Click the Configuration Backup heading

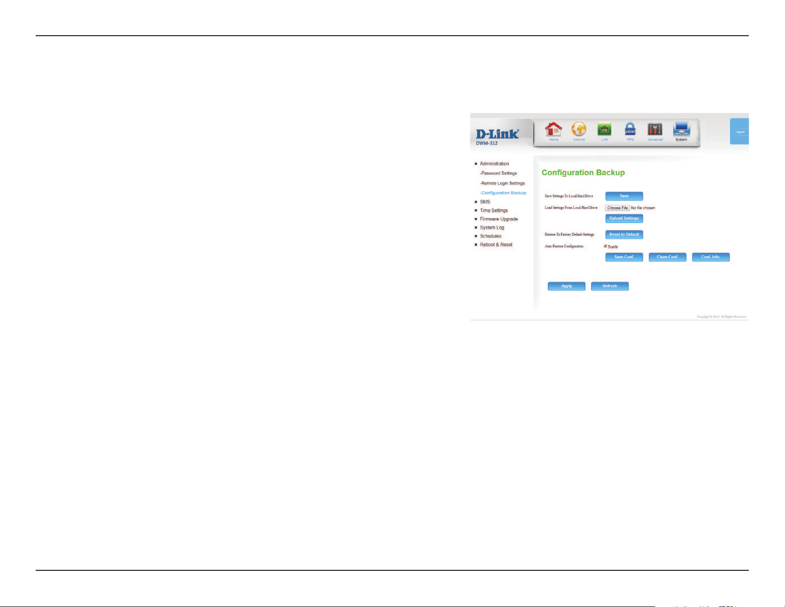pyautogui.click(x=583, y=172)
